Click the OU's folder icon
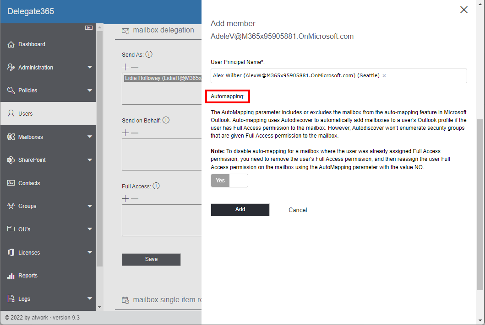Image resolution: width=485 pixels, height=325 pixels. 11,229
